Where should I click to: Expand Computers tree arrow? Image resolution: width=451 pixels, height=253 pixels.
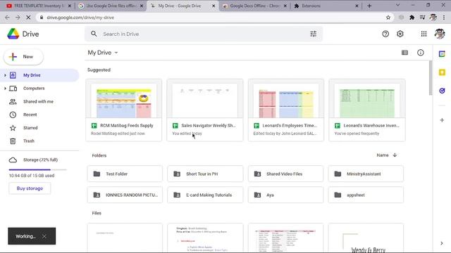click(5, 89)
